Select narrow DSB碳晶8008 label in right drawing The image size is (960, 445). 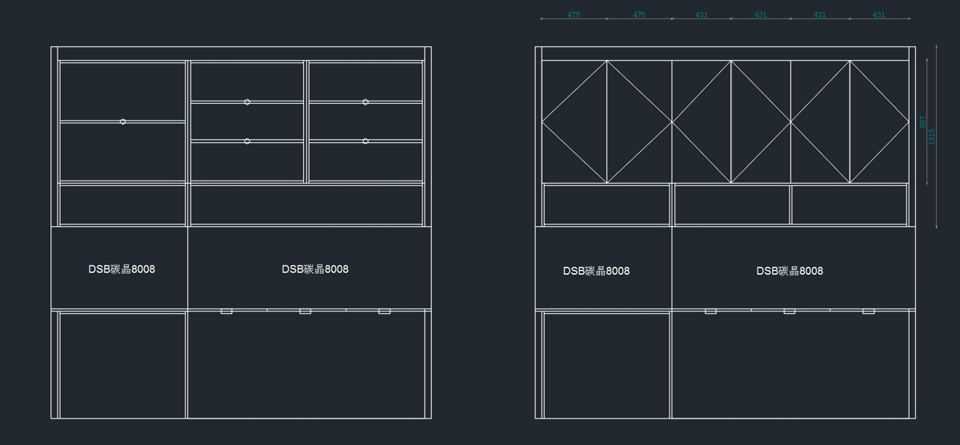[x=596, y=271]
